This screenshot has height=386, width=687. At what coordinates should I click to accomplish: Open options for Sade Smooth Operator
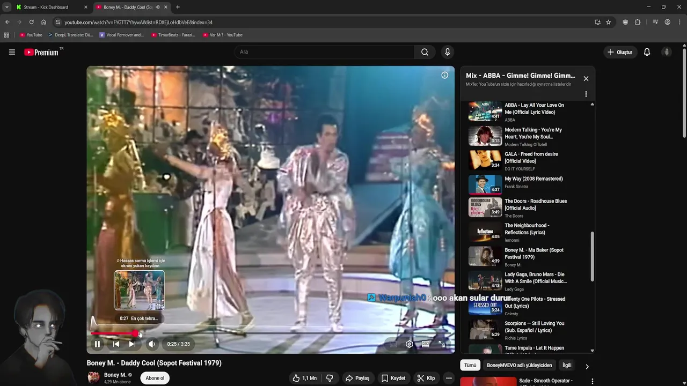592,381
